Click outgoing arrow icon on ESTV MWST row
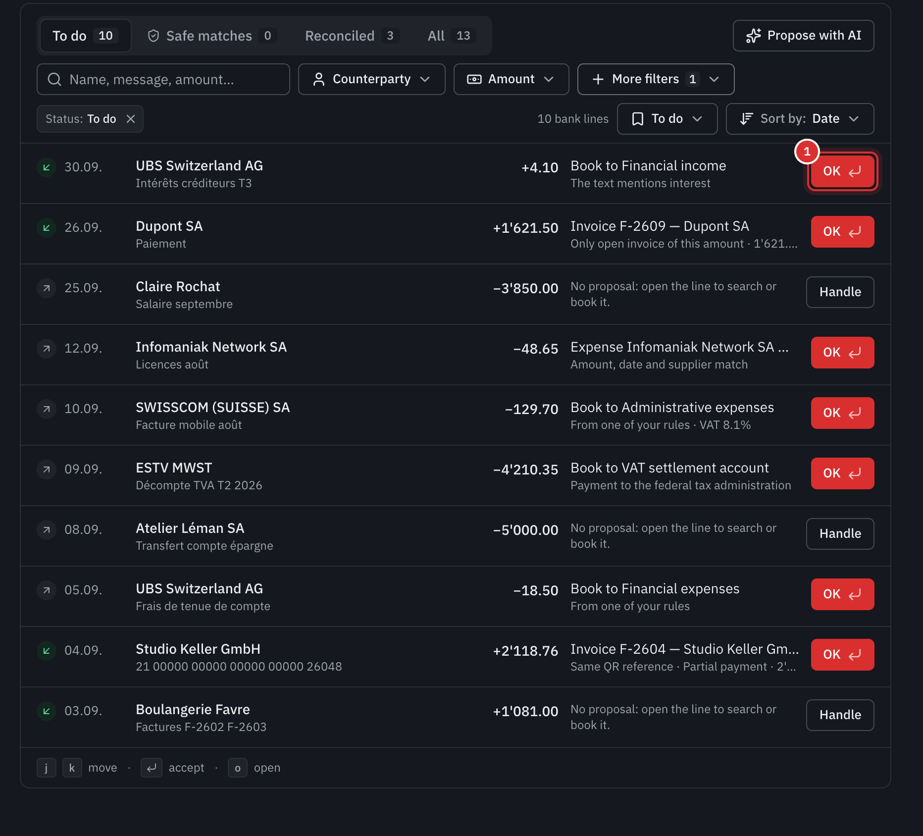Image resolution: width=923 pixels, height=836 pixels. coord(47,470)
